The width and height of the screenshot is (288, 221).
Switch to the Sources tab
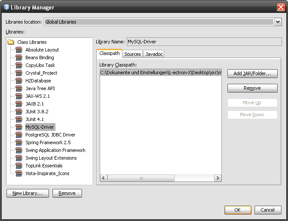coord(132,54)
